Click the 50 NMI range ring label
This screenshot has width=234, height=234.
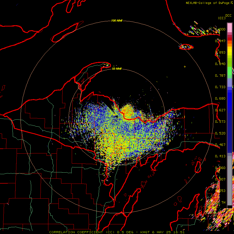pos(117,69)
